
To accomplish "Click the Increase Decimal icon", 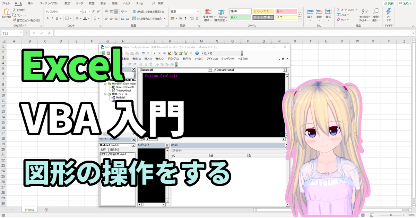I will pos(191,18).
